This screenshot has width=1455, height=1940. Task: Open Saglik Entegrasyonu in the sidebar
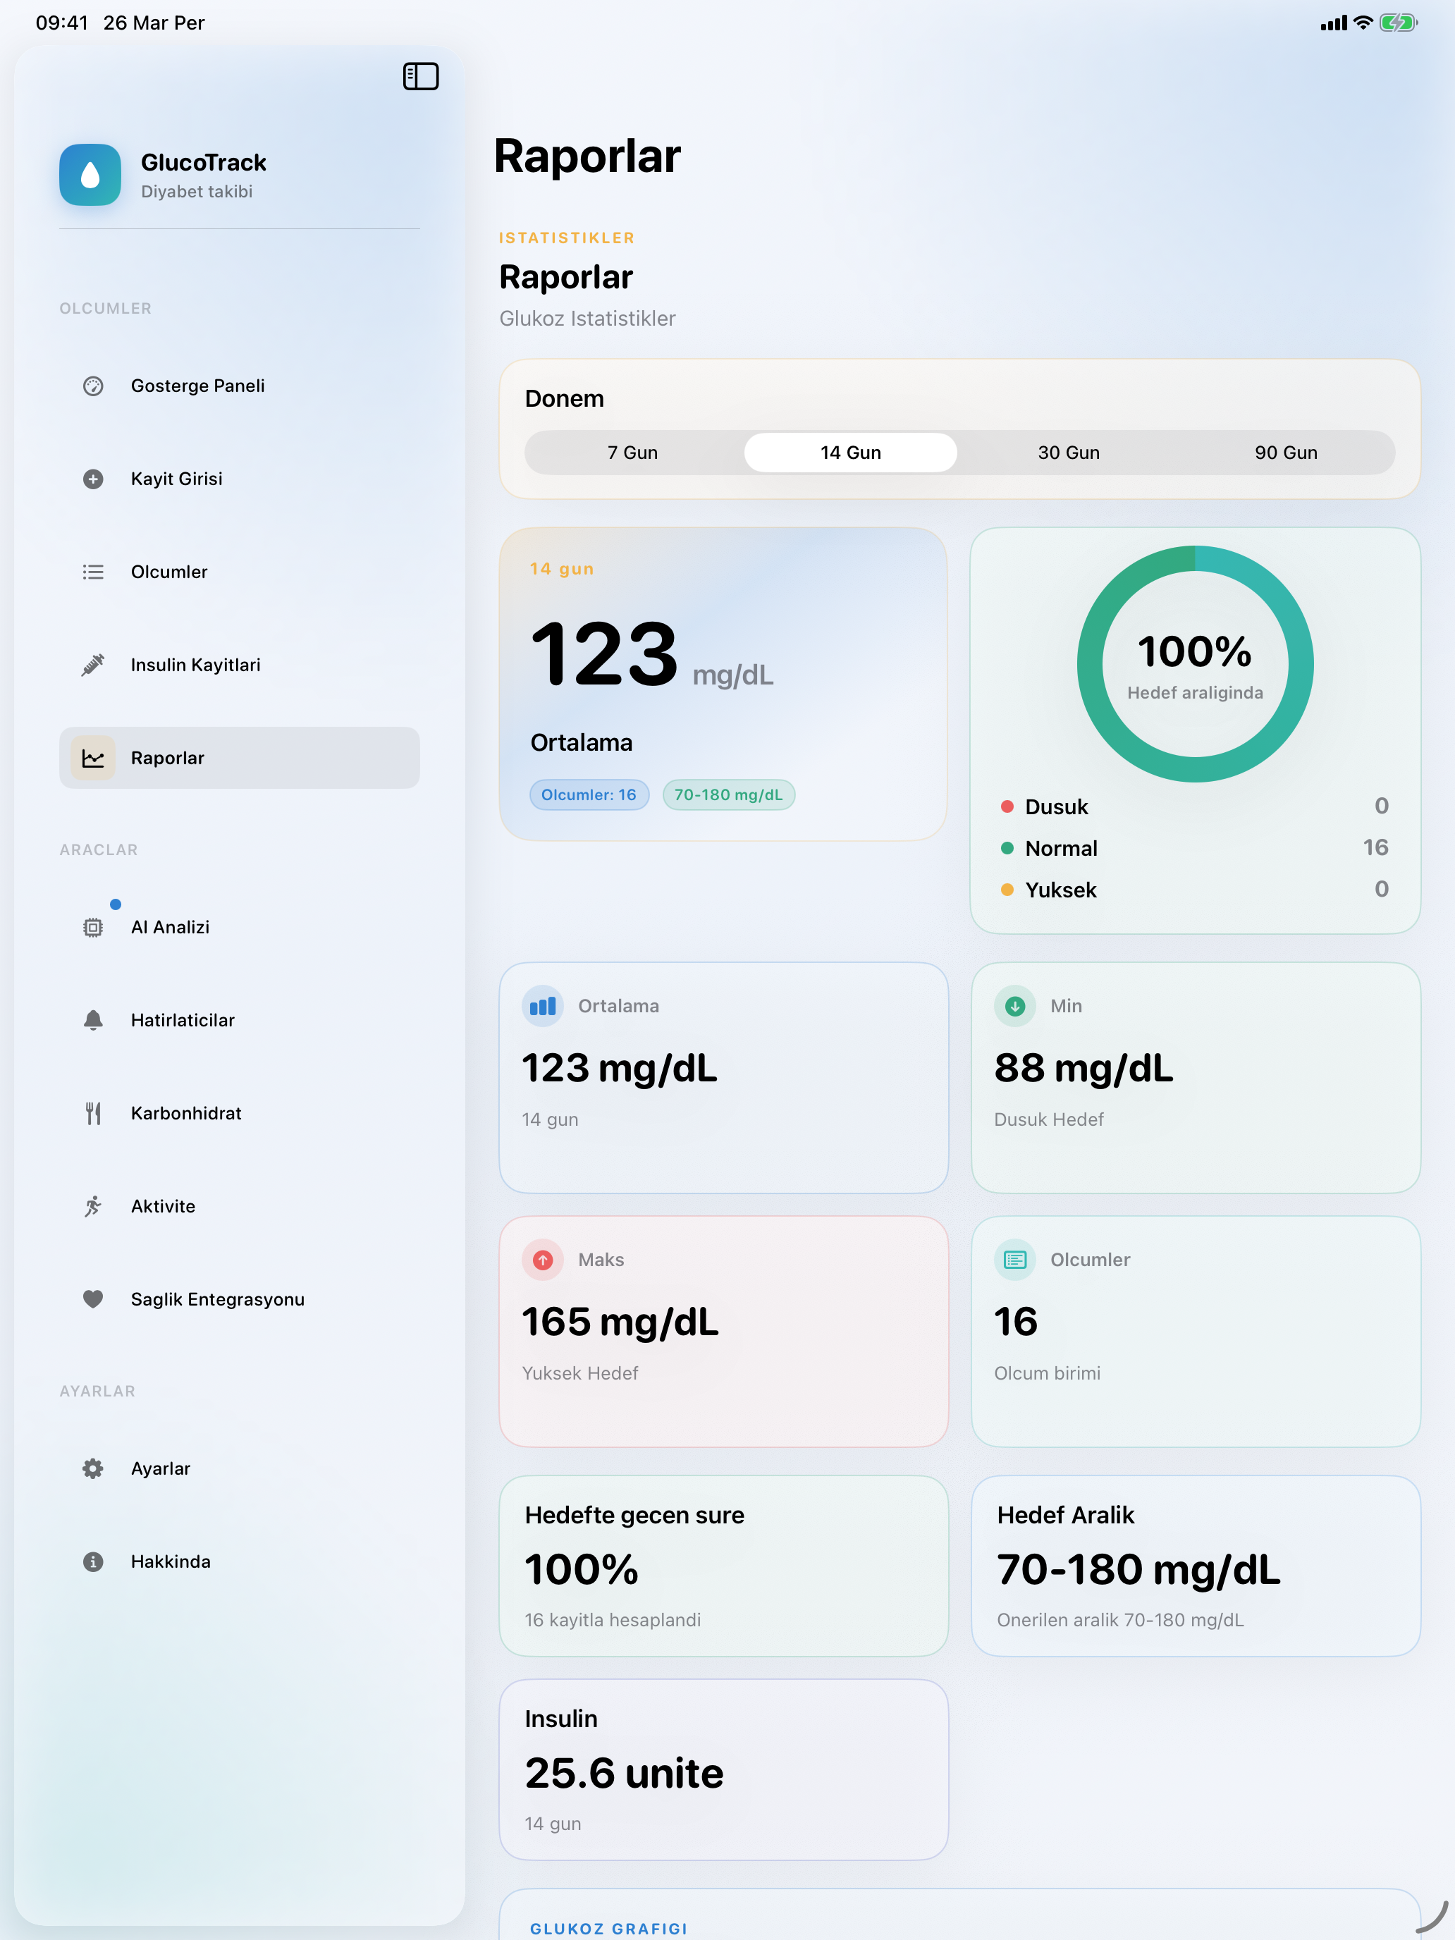pyautogui.click(x=240, y=1299)
